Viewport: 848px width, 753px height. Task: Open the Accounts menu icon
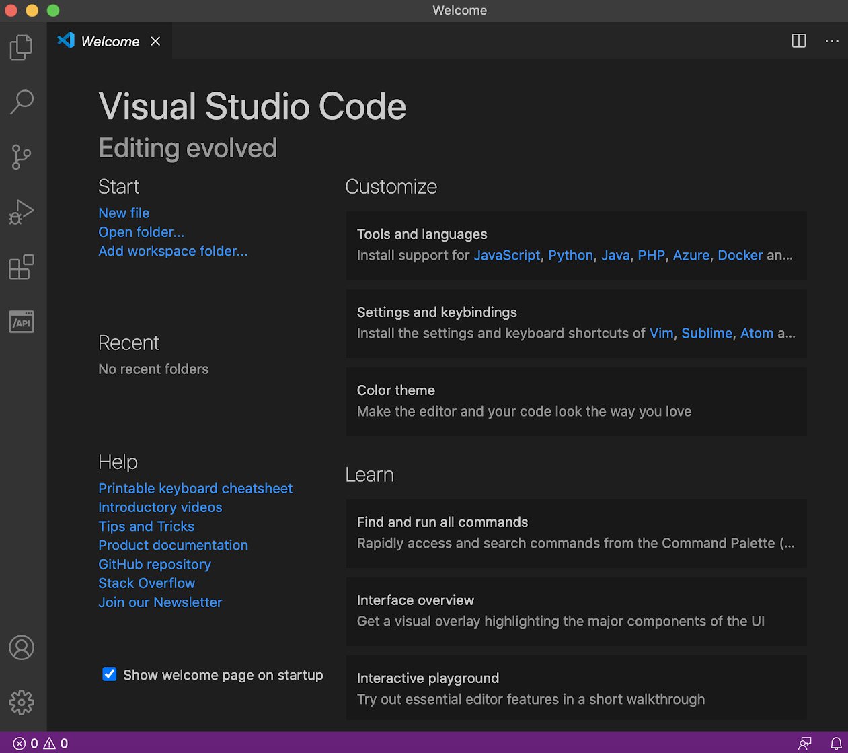click(x=22, y=647)
